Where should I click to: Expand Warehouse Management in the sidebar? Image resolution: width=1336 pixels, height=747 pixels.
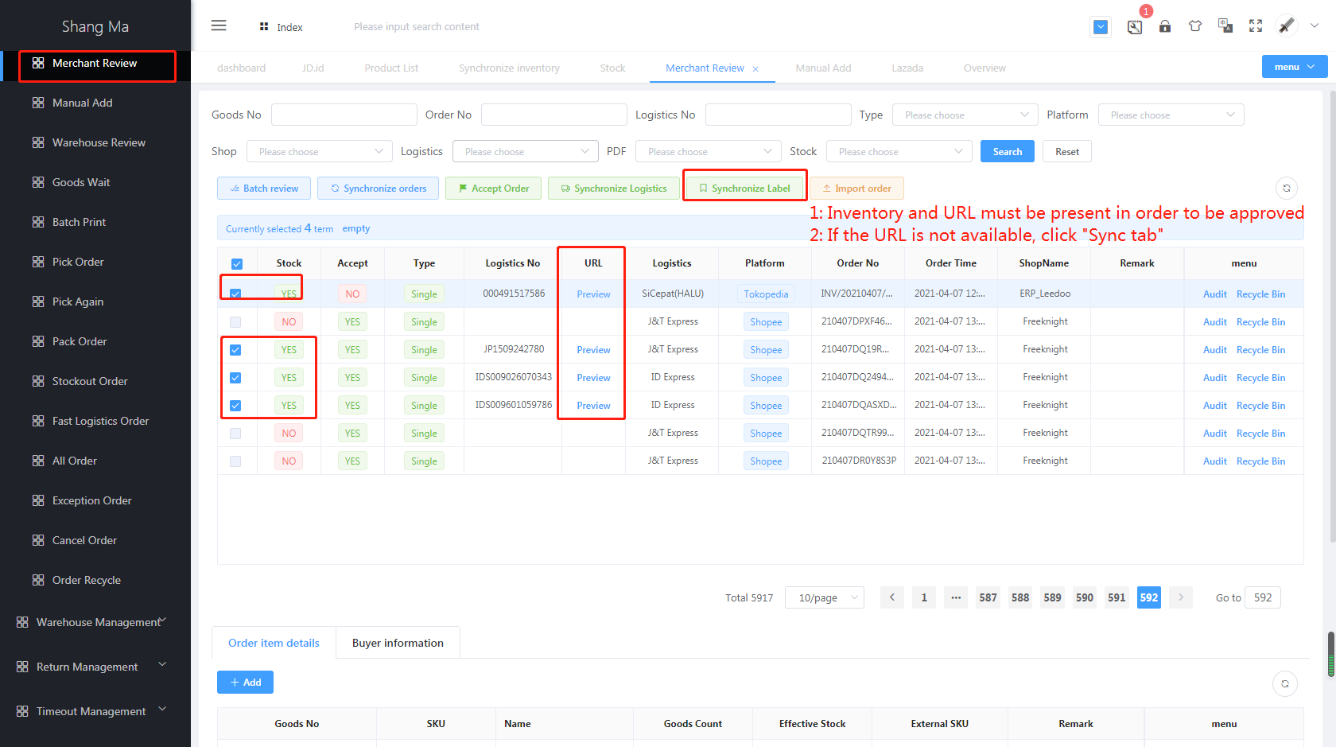pos(95,622)
